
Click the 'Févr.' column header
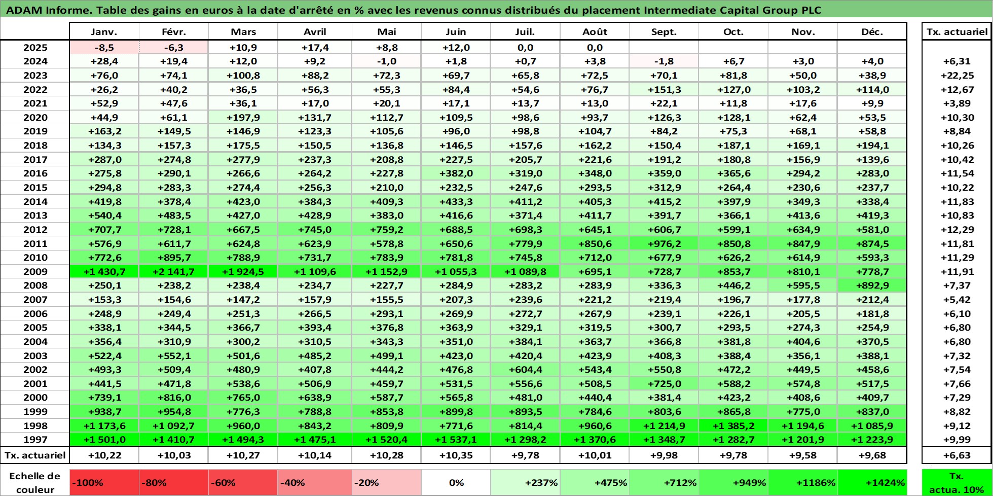pos(173,31)
